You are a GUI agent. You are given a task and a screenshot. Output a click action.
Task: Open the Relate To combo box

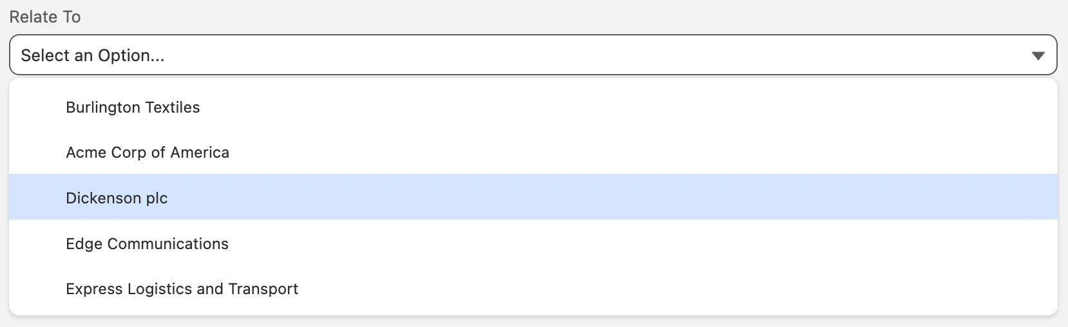point(533,55)
